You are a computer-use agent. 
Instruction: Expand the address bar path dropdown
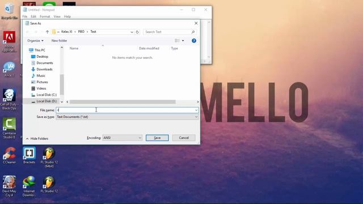132,32
